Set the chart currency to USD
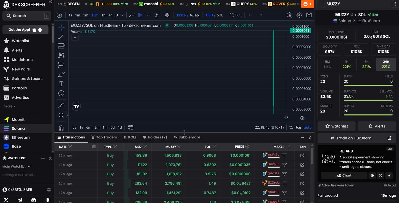This screenshot has width=399, height=203. point(209,15)
